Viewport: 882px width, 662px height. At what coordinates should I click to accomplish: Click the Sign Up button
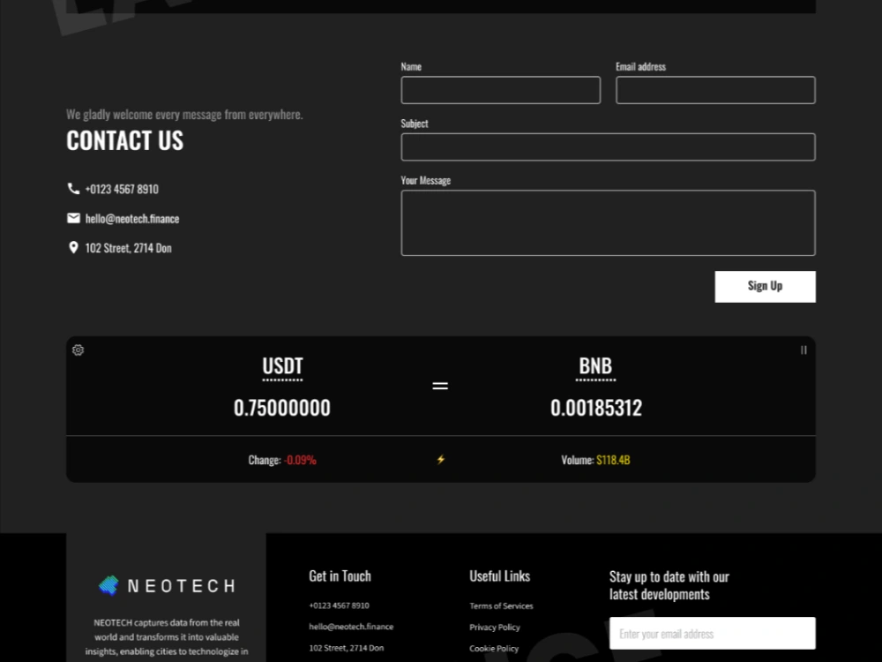click(765, 287)
